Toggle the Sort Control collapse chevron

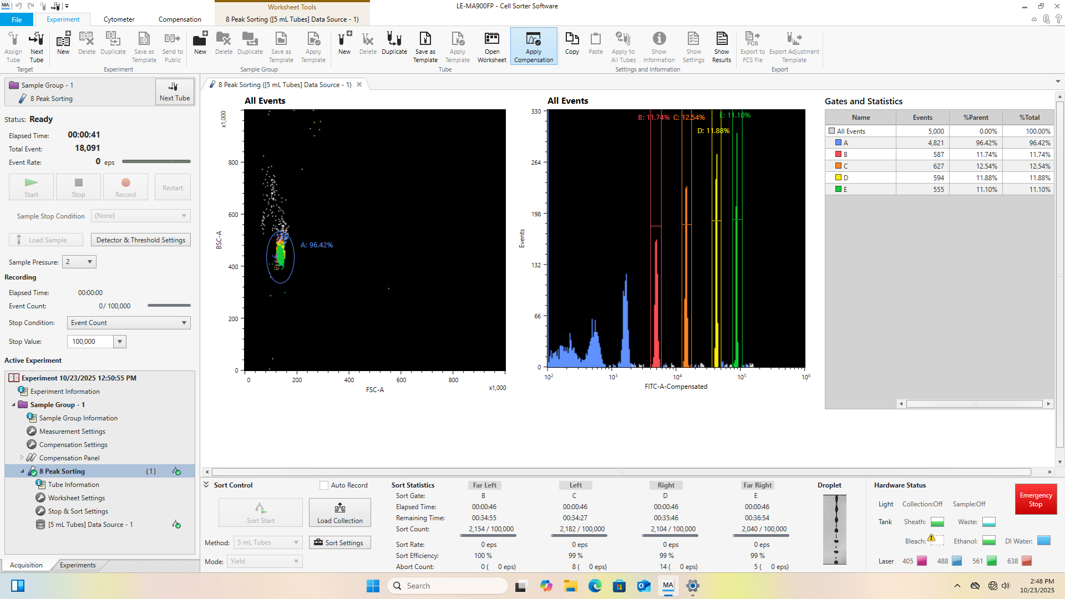(206, 485)
